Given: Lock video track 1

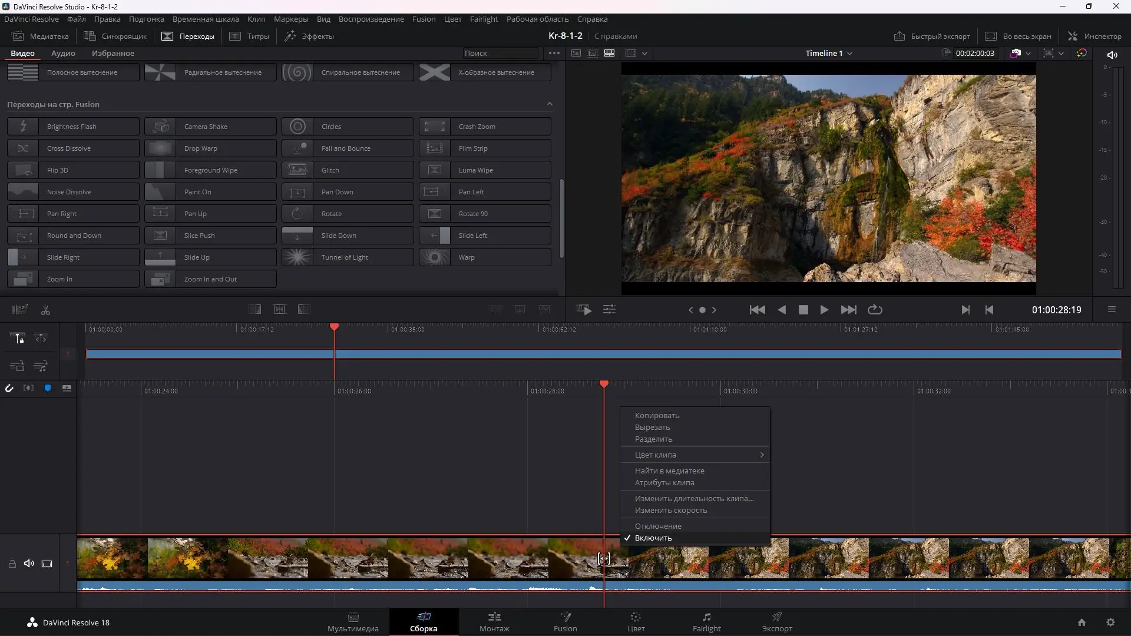Looking at the screenshot, I should [12, 564].
